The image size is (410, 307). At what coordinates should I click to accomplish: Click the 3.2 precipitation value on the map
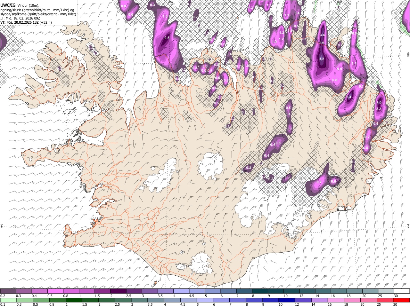[x=322, y=59]
